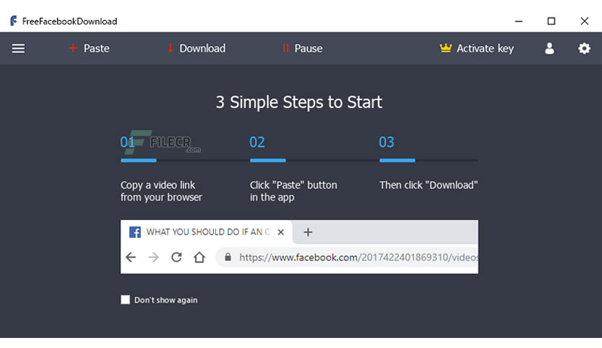Image resolution: width=602 pixels, height=348 pixels.
Task: Click the red plus icon beside Paste
Action: [73, 48]
